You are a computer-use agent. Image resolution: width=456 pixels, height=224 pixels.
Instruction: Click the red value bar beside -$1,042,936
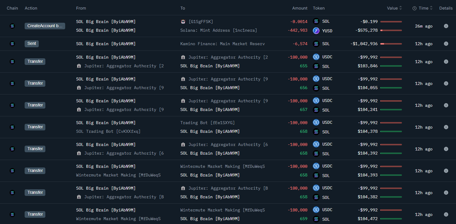391,44
